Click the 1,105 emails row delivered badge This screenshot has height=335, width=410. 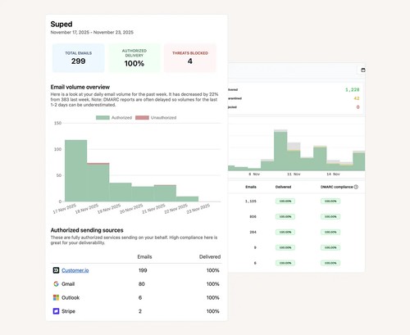click(285, 201)
